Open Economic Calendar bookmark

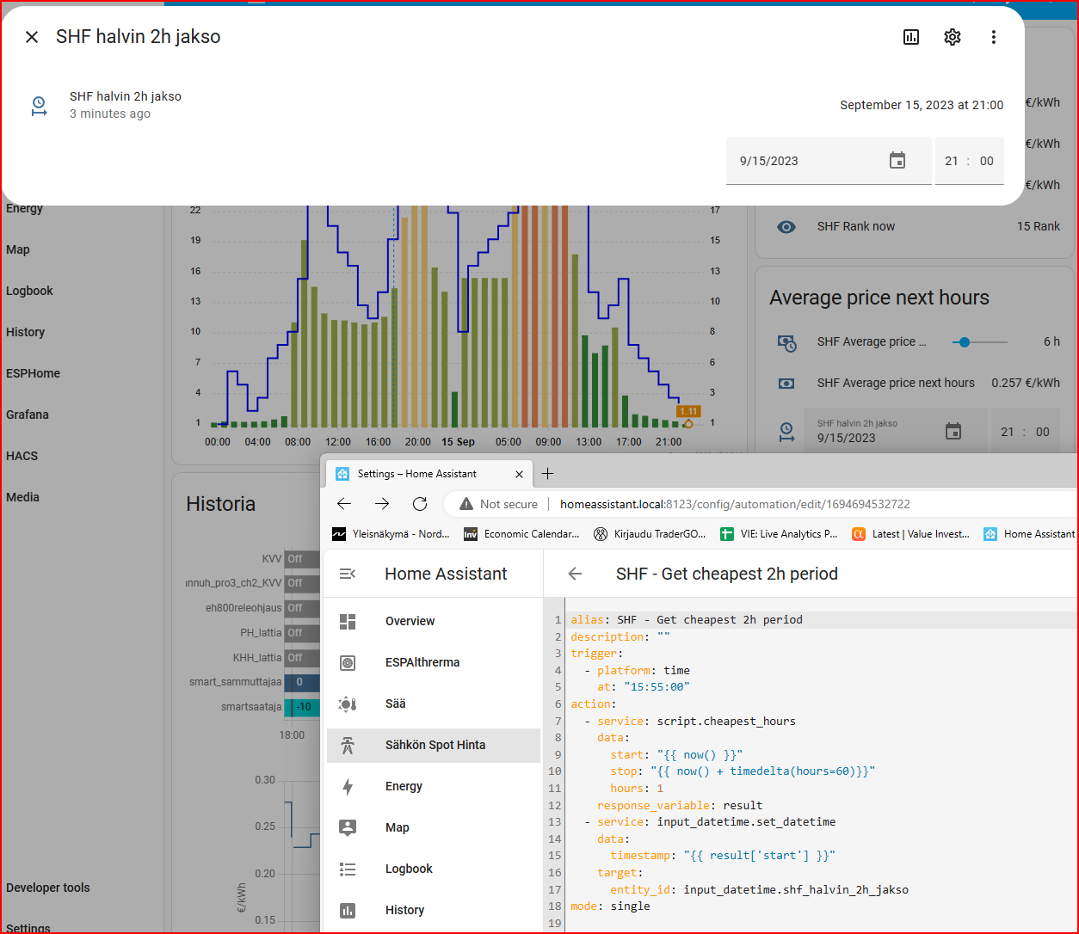click(521, 534)
